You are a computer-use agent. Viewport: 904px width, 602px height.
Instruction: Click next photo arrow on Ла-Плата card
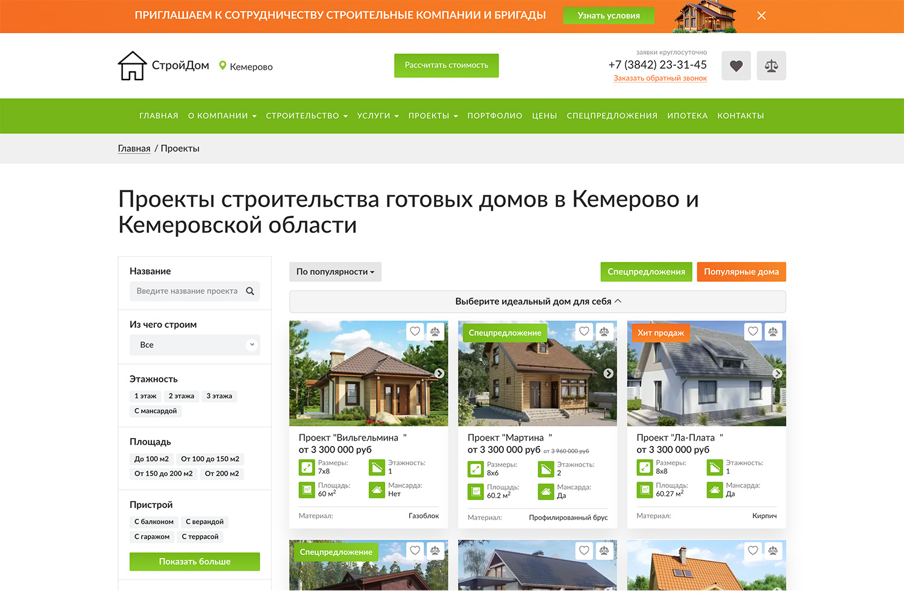777,374
